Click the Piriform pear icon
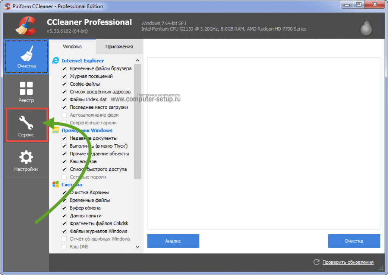This screenshot has height=275, width=388. click(366, 27)
